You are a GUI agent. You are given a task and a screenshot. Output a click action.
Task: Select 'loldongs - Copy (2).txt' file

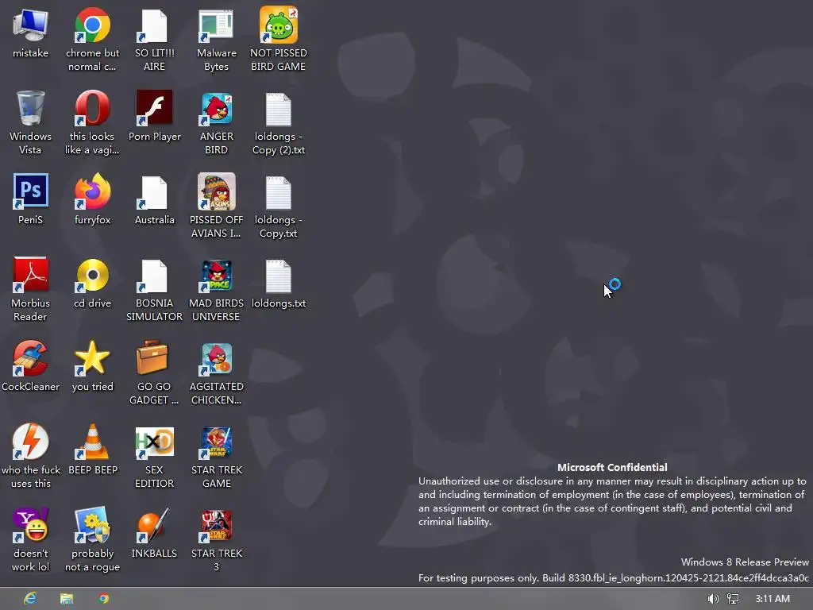click(279, 110)
